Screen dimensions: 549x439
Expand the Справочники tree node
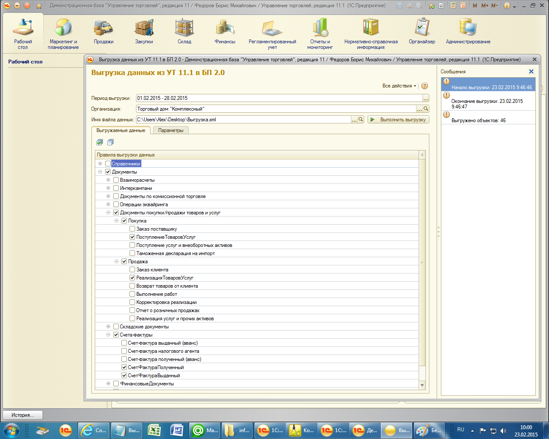[x=100, y=164]
